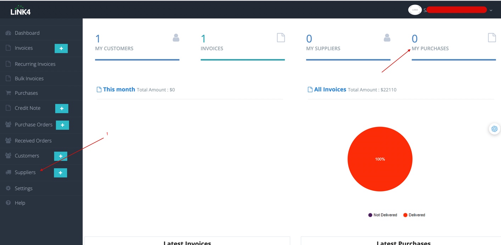Click the Customers people icon in sidebar
Image resolution: width=501 pixels, height=245 pixels.
tap(8, 156)
